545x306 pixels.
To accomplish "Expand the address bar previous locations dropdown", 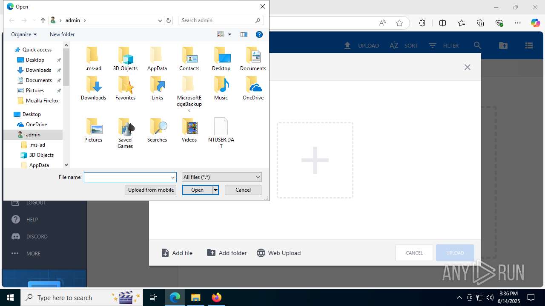I will point(160,20).
